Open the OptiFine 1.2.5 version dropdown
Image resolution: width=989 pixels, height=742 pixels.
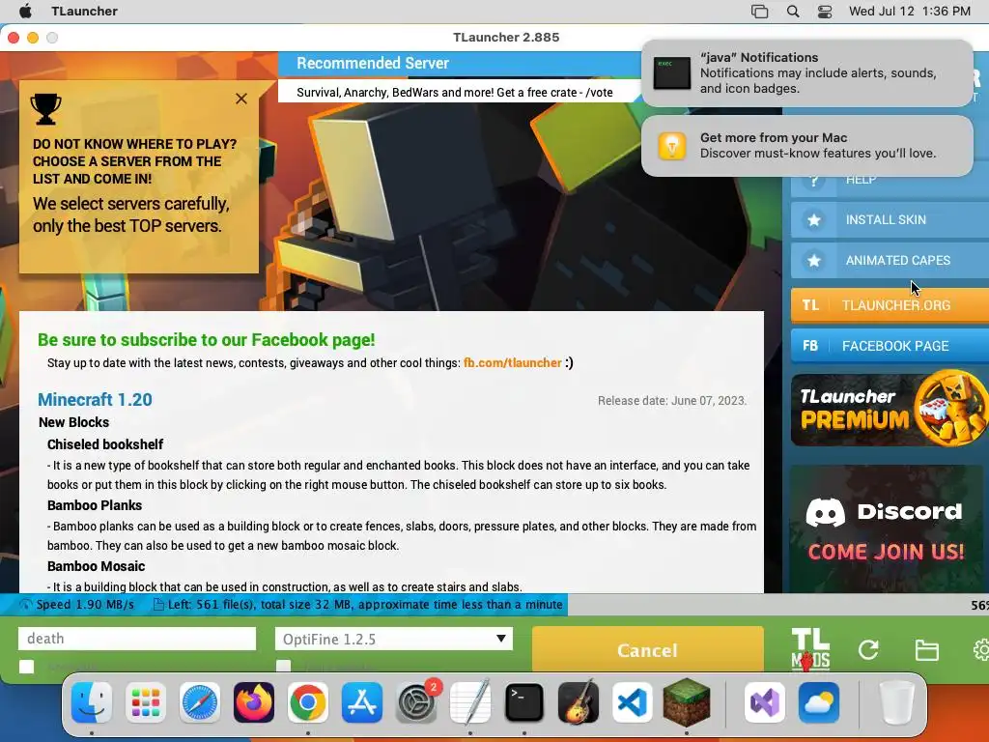tap(394, 639)
